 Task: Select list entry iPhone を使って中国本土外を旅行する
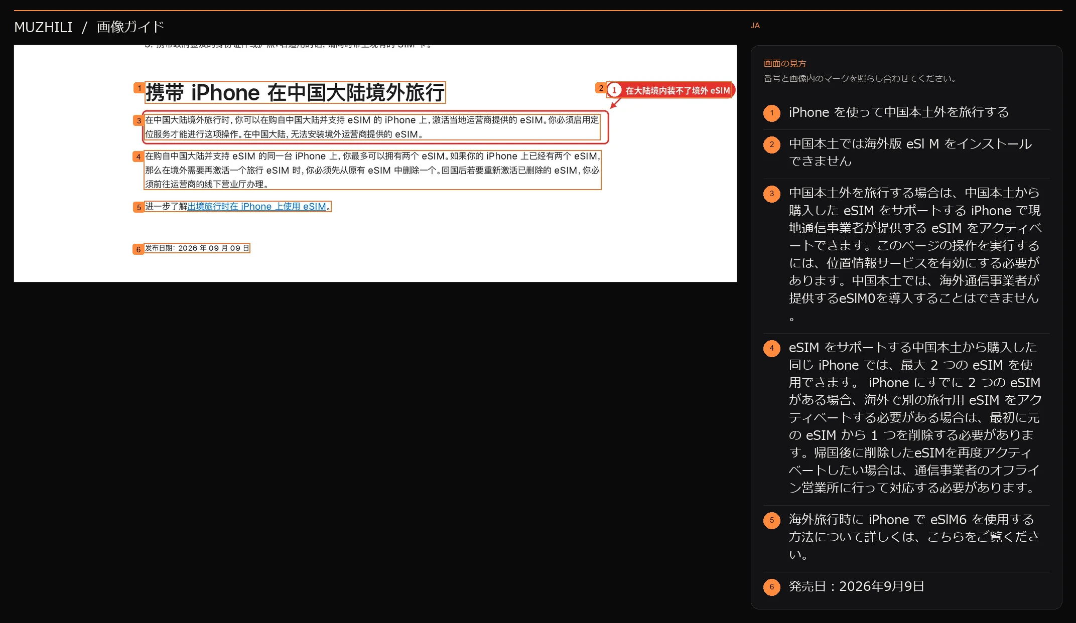[x=898, y=112]
